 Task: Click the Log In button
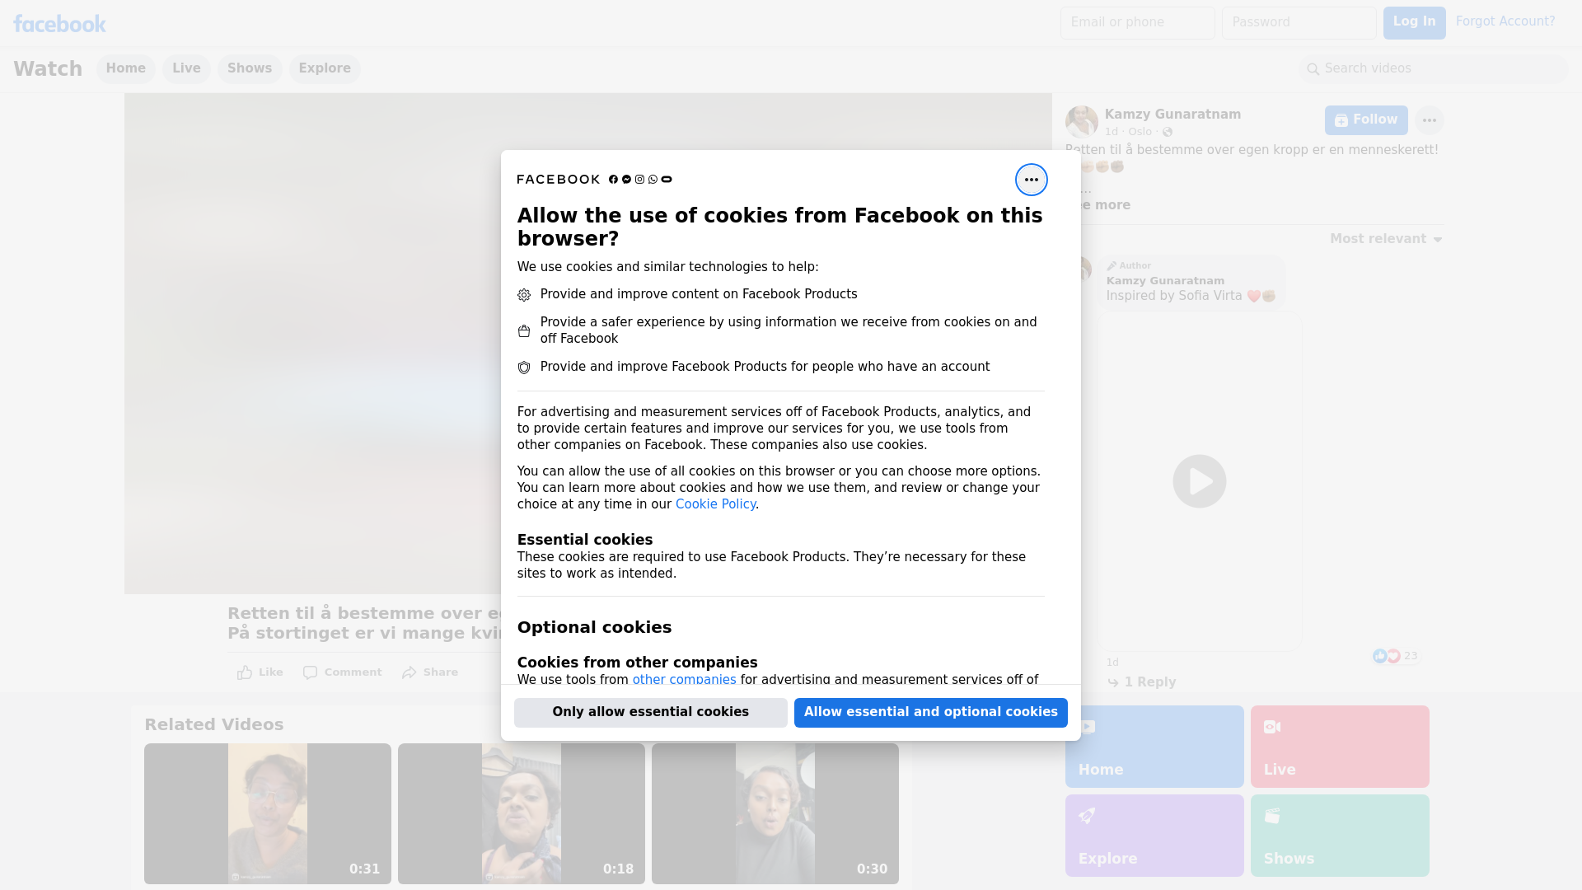(x=1414, y=22)
